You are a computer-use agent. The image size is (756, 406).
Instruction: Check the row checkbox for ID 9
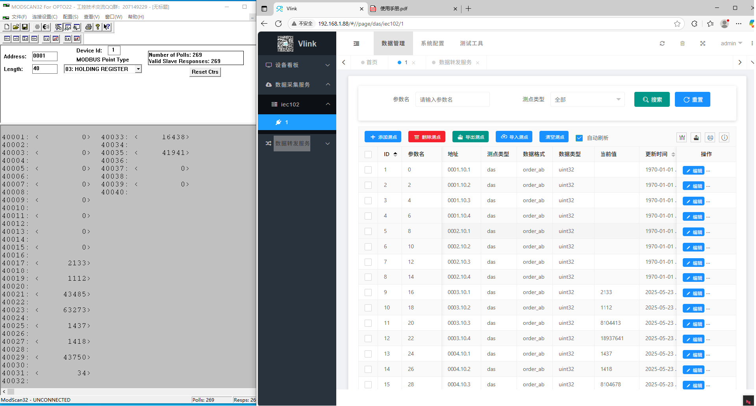coord(368,292)
